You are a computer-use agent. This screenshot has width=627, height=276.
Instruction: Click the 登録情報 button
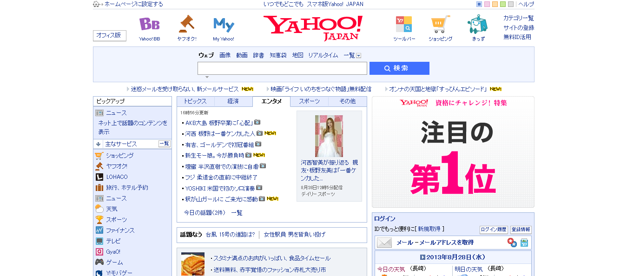coord(521,230)
